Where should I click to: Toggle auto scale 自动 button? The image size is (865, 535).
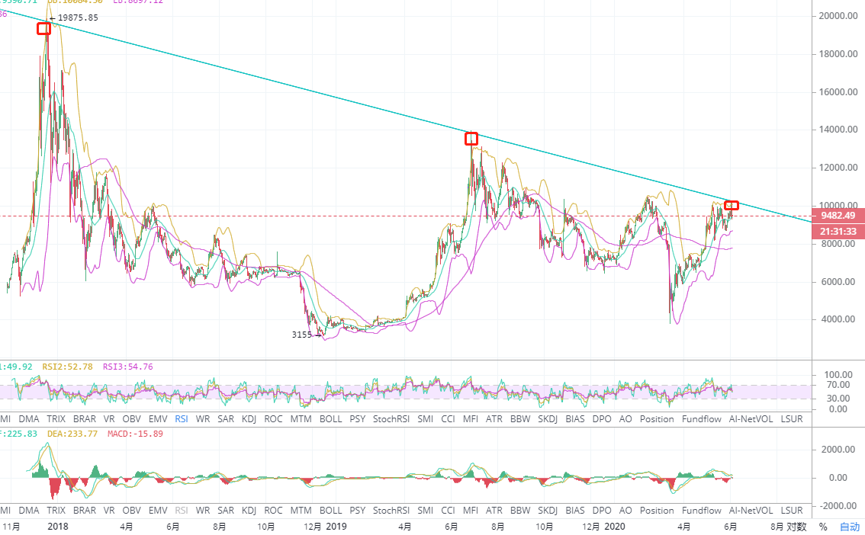[849, 527]
